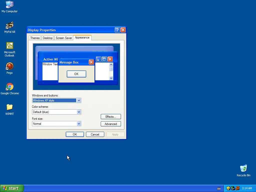Click the preview Message Box title
The height and width of the screenshot is (192, 256).
point(69,62)
